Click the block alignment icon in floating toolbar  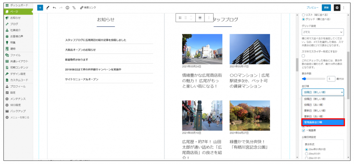[200, 18]
